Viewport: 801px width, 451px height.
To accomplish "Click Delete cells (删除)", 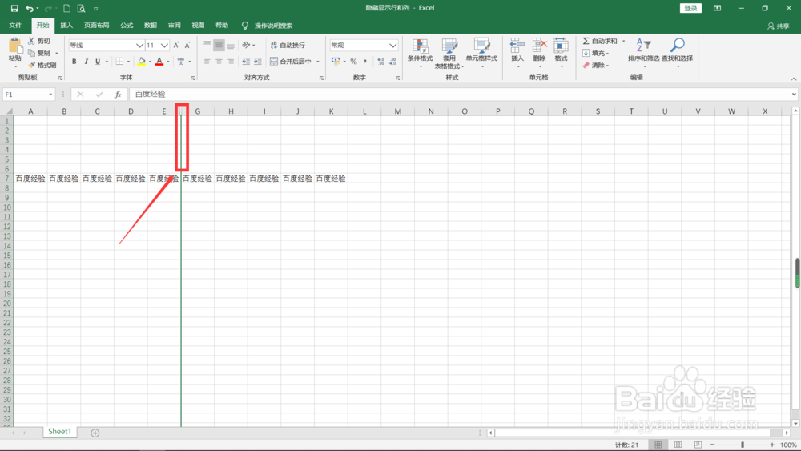I will [x=539, y=53].
